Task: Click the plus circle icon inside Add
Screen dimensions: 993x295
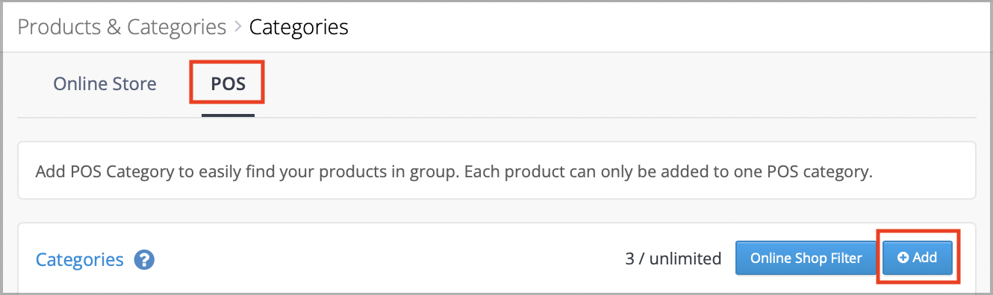Action: point(903,258)
